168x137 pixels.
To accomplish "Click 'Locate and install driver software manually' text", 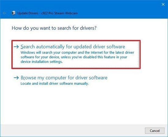I will [55, 83].
